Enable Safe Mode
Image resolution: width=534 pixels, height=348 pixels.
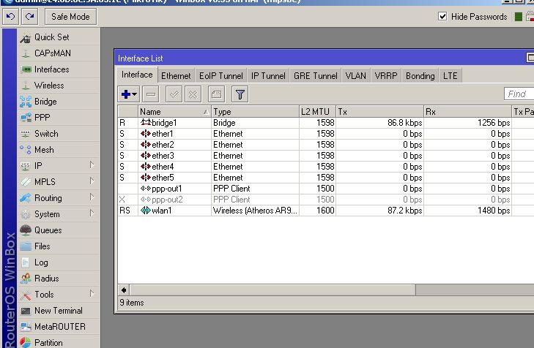[70, 17]
